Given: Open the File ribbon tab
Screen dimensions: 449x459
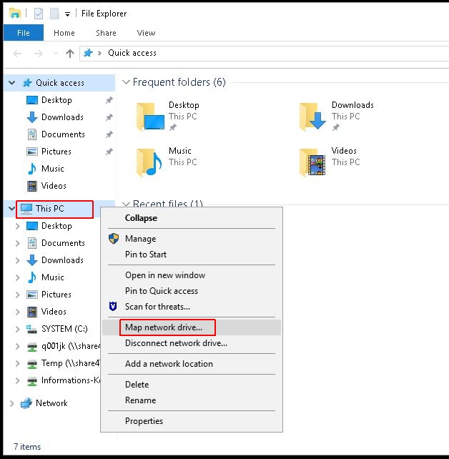Looking at the screenshot, I should (24, 33).
